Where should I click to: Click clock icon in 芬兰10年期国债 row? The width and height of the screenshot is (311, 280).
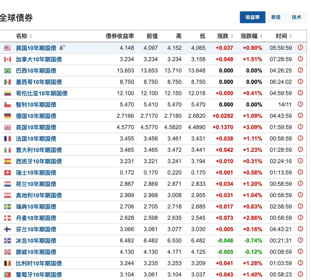(x=300, y=229)
